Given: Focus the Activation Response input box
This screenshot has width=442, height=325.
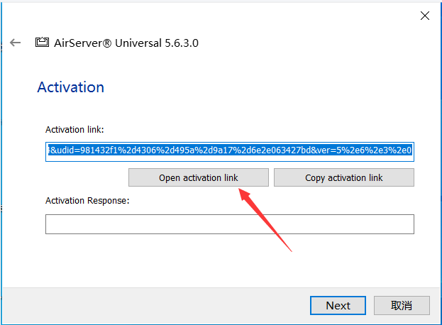Looking at the screenshot, I should 230,224.
